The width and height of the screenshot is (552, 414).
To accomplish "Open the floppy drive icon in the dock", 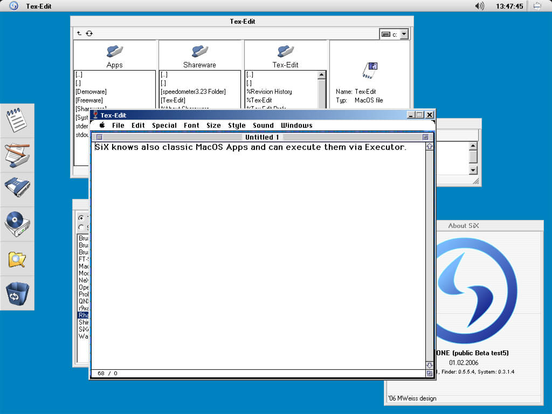I will (17, 187).
